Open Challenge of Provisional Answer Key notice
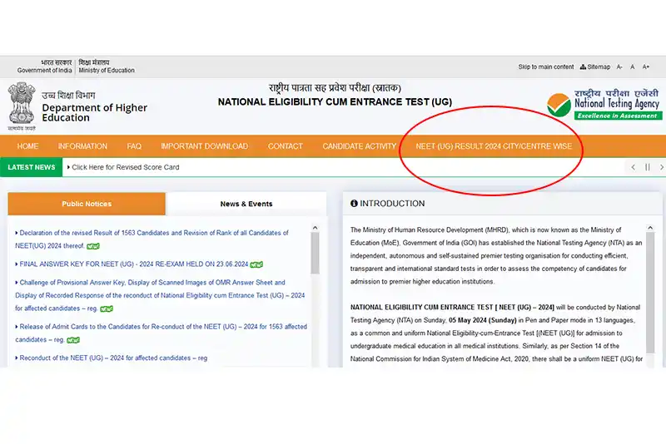This screenshot has width=666, height=444. [x=160, y=295]
